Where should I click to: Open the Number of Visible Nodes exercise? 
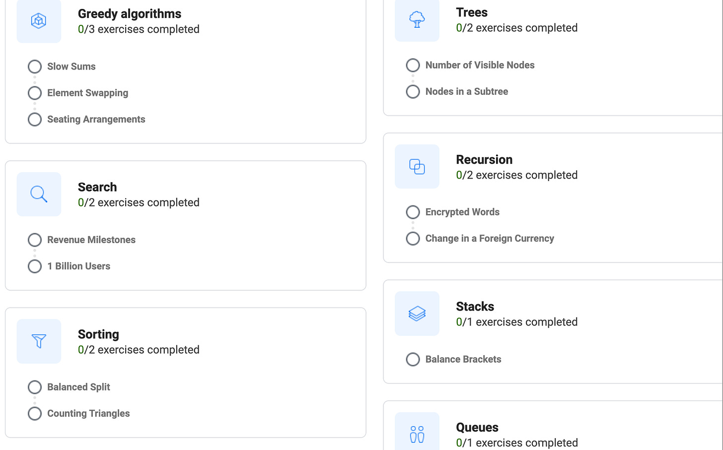point(480,65)
